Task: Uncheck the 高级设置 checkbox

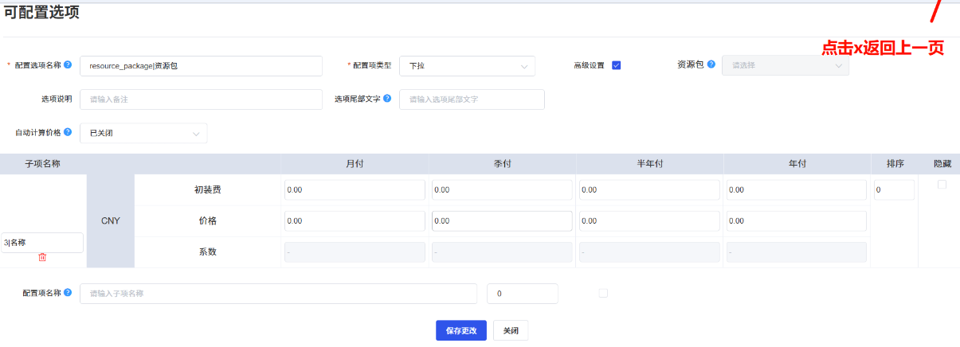Action: tap(617, 65)
